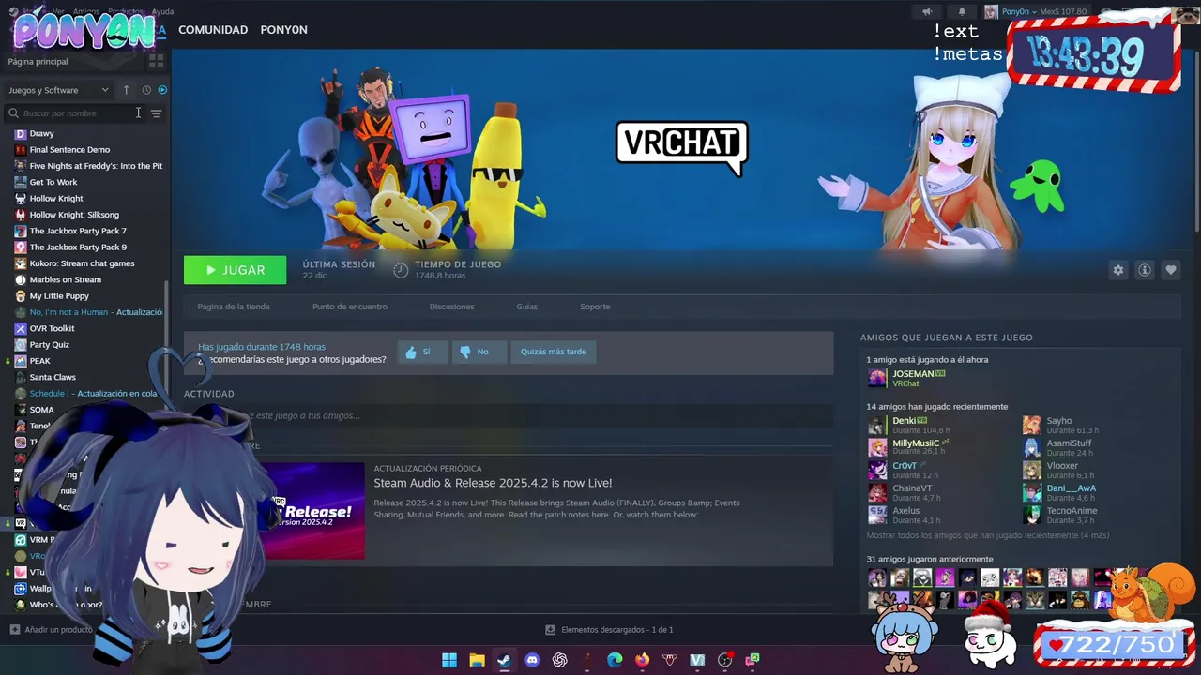Open the grid view icon beside Página principal
Viewport: 1201px width, 675px height.
tap(156, 61)
